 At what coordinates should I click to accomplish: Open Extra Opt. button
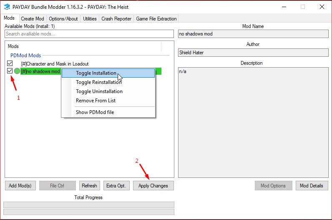(x=116, y=186)
